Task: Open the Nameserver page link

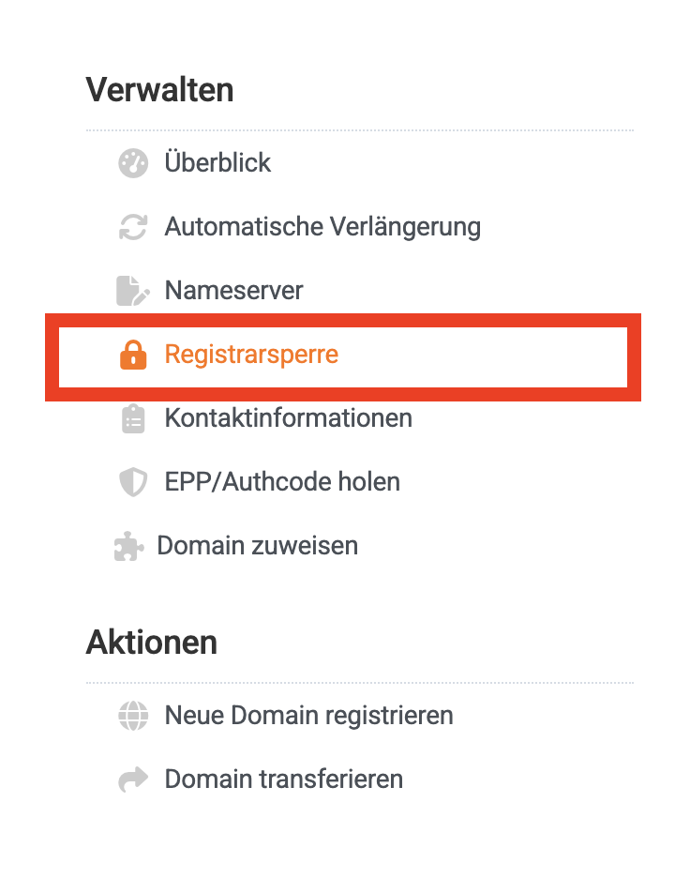Action: coord(233,291)
